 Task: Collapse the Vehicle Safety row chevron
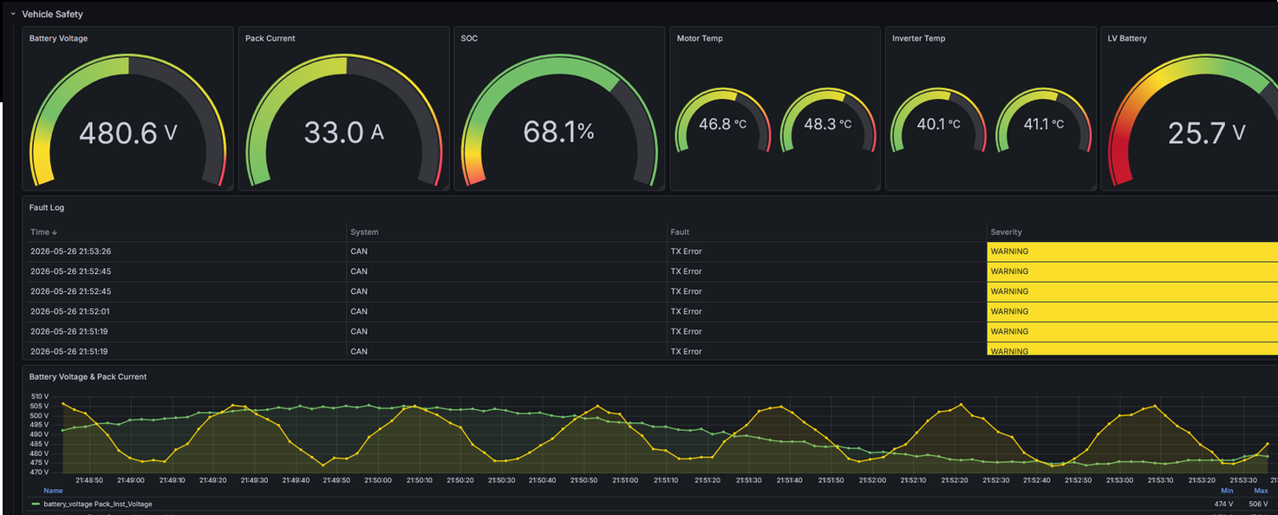pos(13,14)
